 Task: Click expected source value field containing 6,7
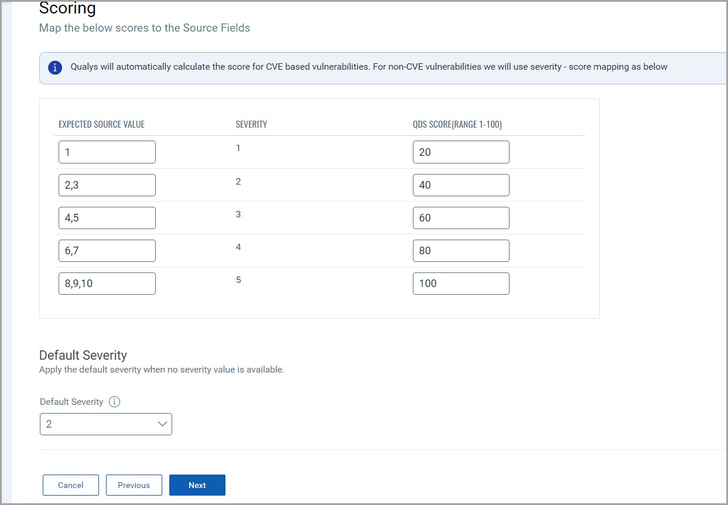click(107, 251)
